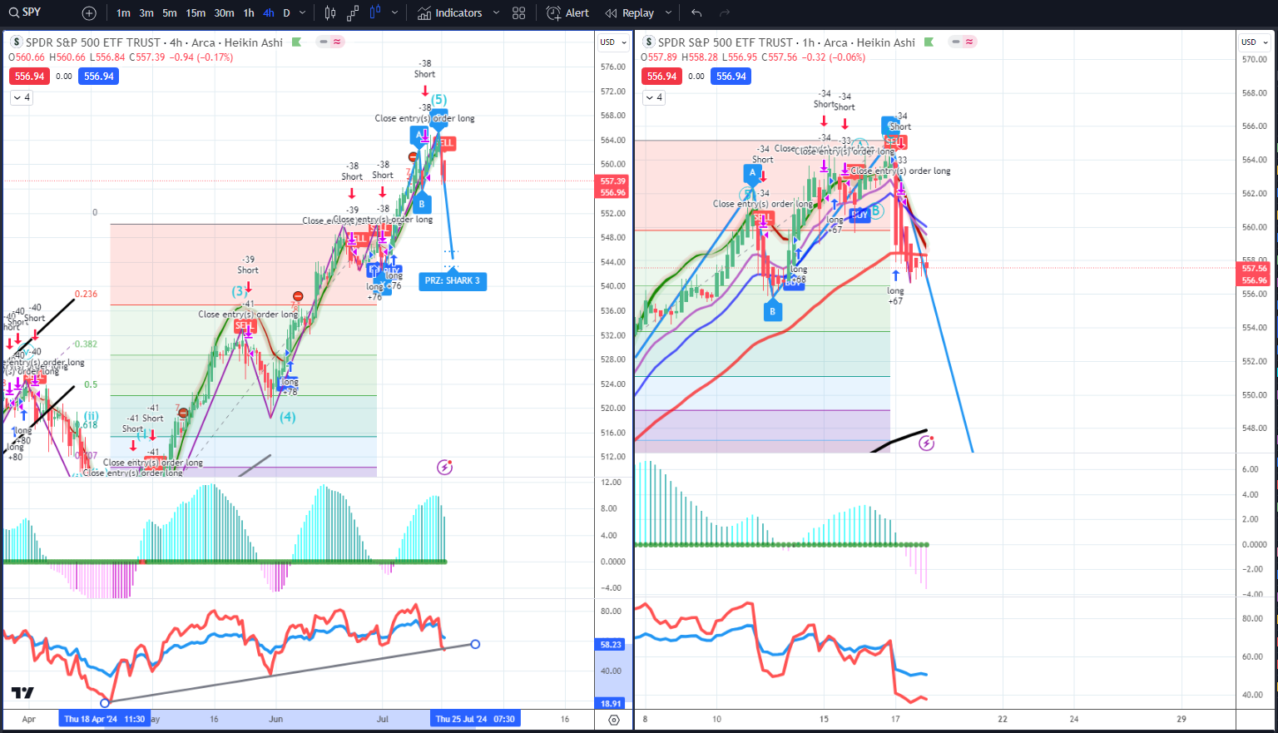This screenshot has height=733, width=1278.
Task: Click the left chart title SPDR S&P 500 ETF TRUST 4h
Action: coord(154,42)
